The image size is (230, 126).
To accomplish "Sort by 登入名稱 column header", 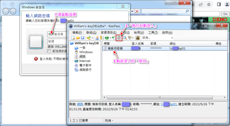I will 140,44.
